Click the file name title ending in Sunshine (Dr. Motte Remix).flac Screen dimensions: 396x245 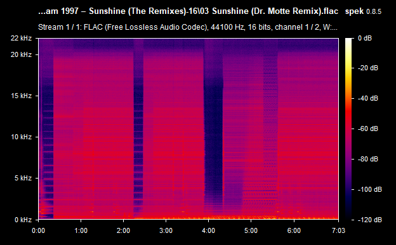pos(188,11)
